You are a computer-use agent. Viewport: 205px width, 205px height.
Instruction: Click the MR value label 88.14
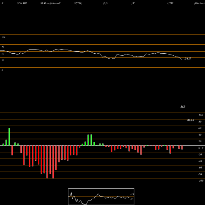pos(190,120)
